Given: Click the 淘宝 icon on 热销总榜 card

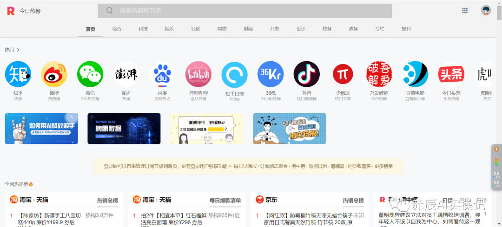Looking at the screenshot, I should (14, 200).
